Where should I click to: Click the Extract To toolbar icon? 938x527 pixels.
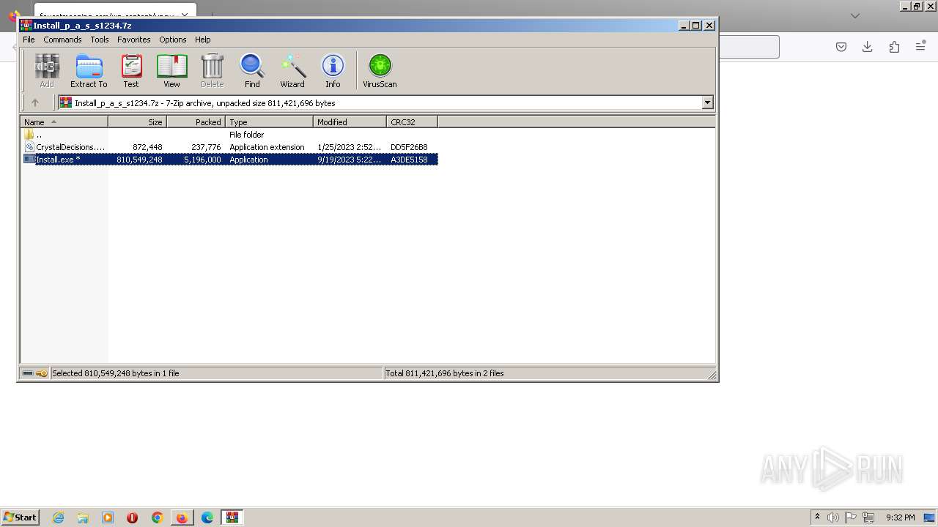point(89,71)
